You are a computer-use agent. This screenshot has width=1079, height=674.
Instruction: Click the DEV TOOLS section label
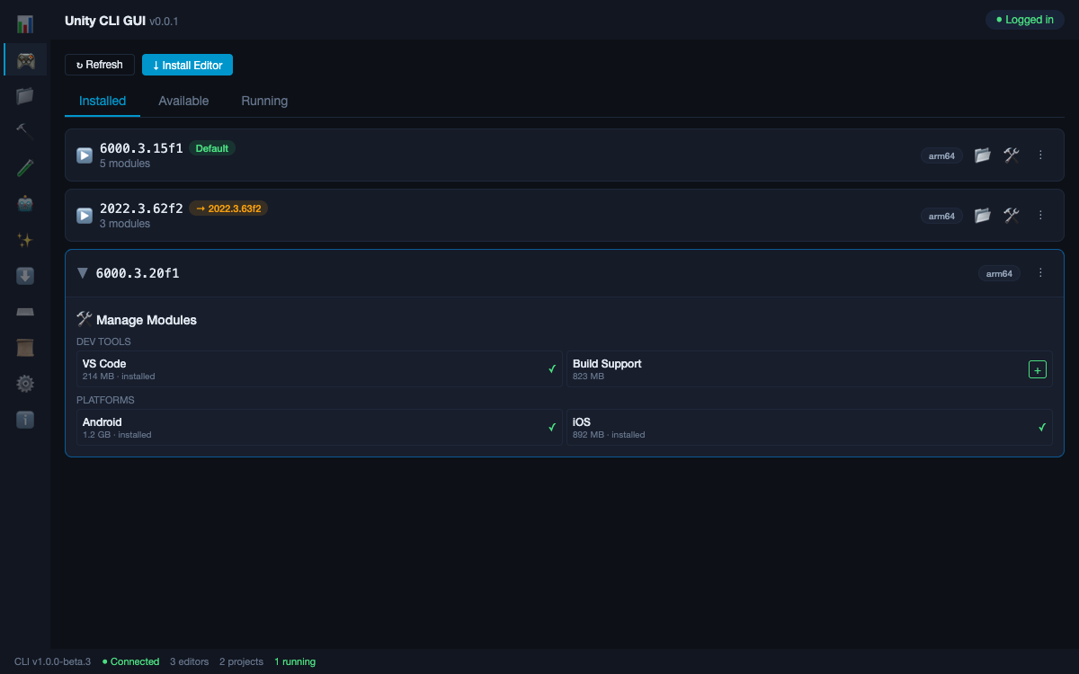[x=103, y=342]
